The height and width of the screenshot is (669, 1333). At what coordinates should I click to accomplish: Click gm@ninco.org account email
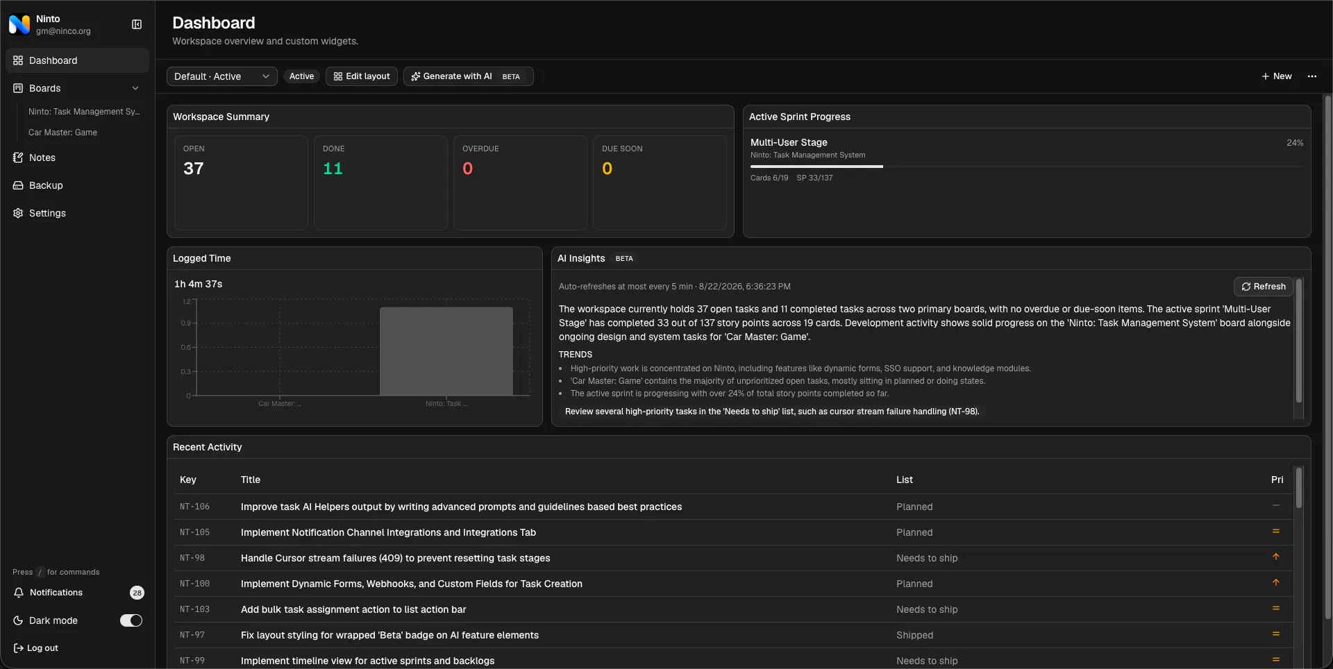(63, 31)
